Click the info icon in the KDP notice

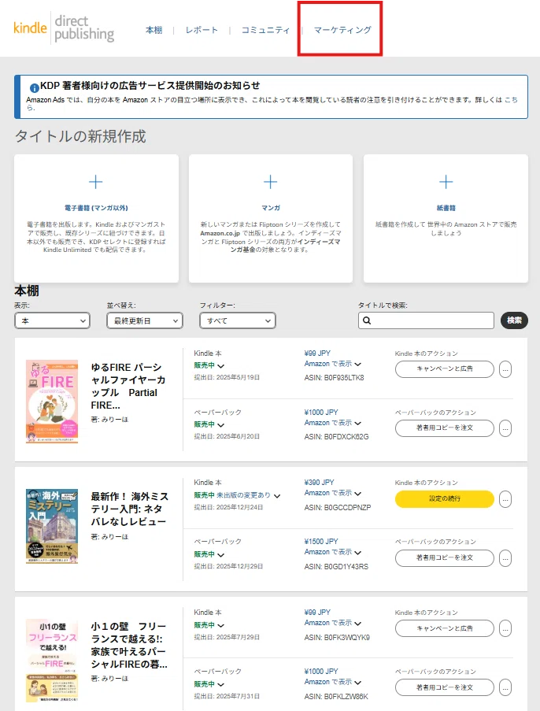pyautogui.click(x=34, y=87)
